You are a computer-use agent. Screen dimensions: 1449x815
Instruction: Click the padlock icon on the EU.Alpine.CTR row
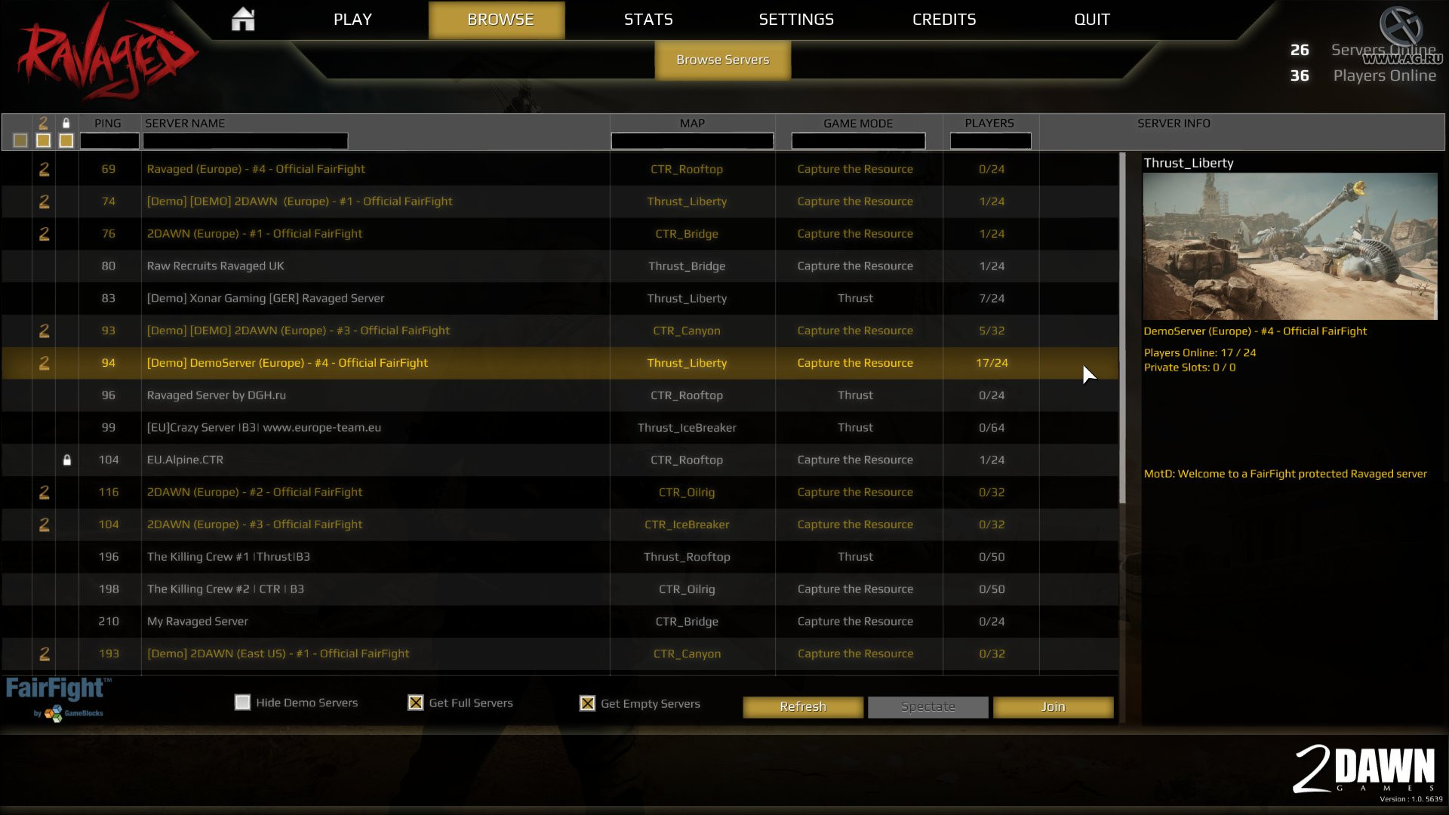(67, 460)
